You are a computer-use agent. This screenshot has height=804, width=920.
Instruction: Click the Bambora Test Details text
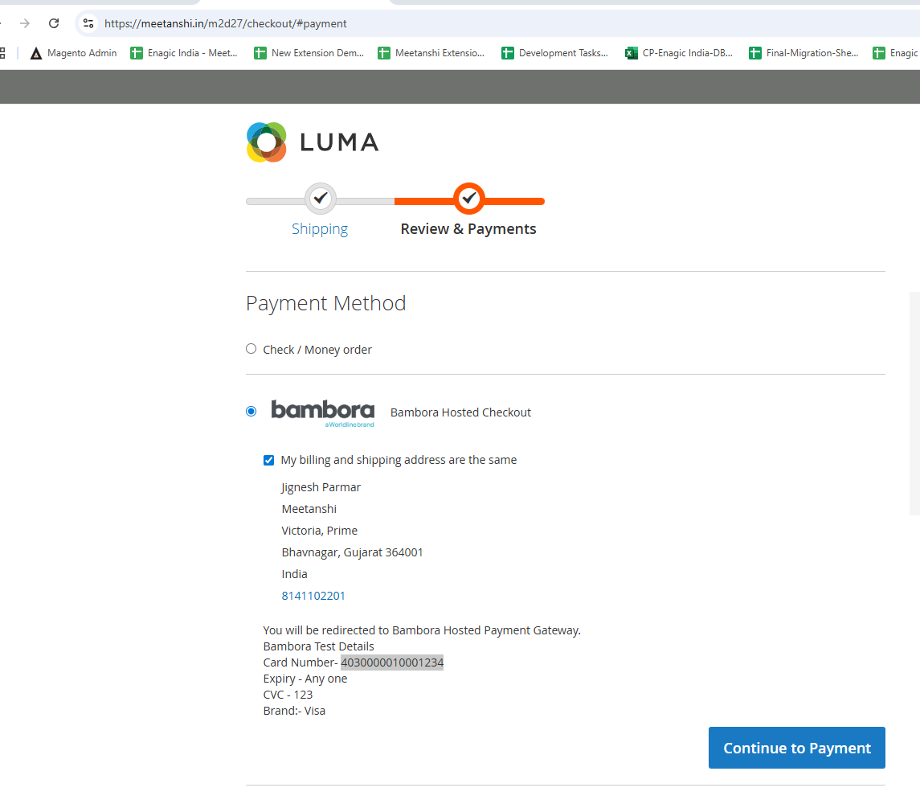coord(319,646)
